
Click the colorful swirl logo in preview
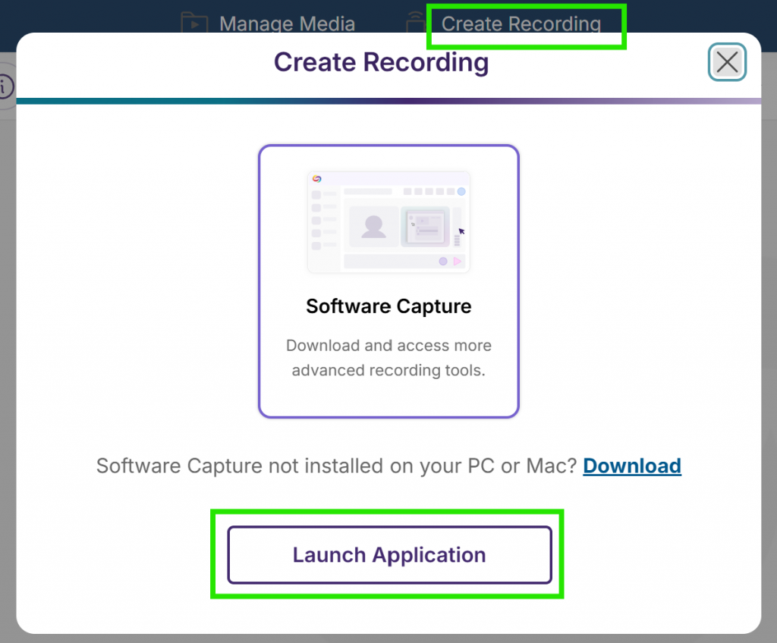[317, 179]
